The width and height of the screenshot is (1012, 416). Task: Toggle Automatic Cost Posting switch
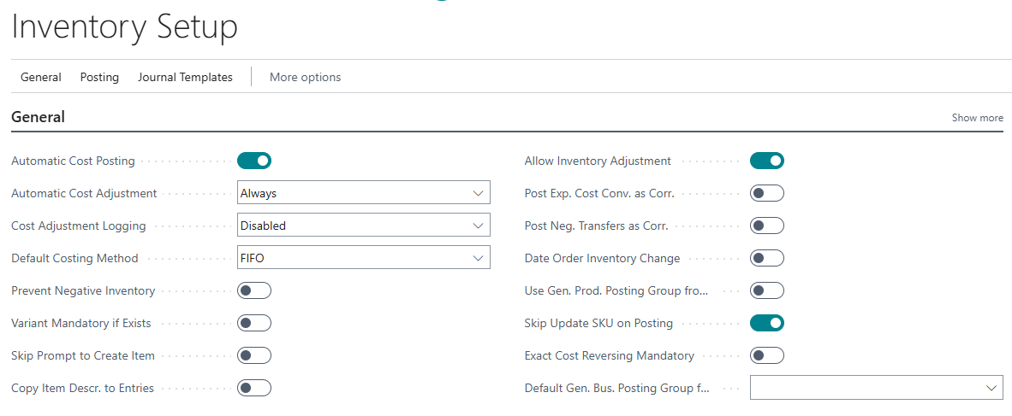click(x=254, y=161)
